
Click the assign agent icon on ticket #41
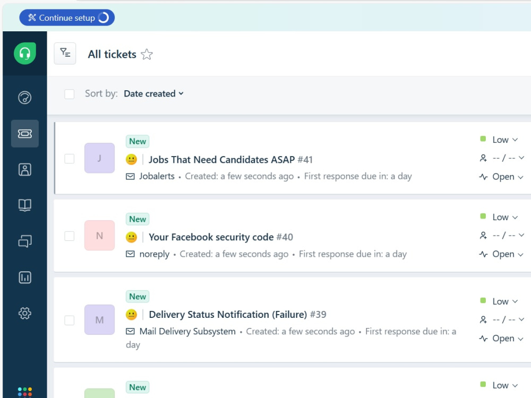[483, 158]
